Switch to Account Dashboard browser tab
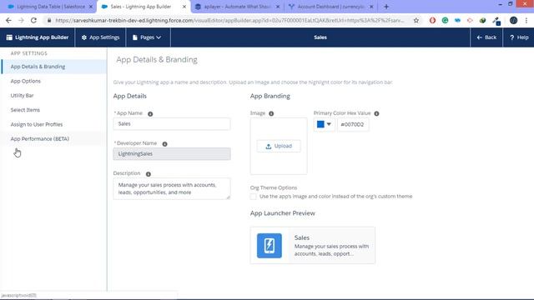 click(x=330, y=7)
